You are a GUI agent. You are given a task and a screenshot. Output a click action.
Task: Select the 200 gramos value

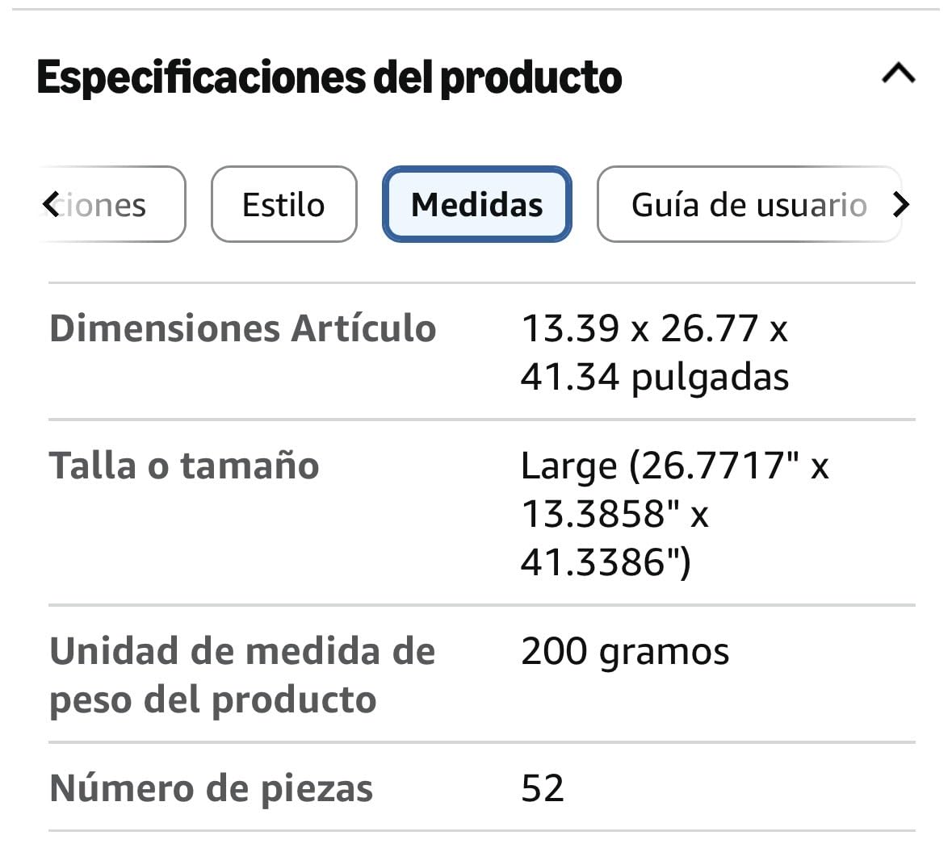(625, 653)
